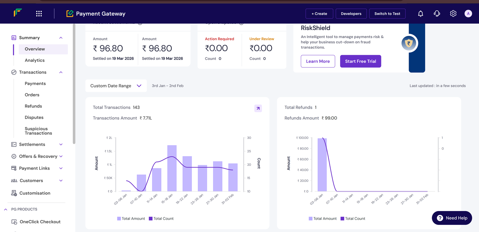Open the settings gear
Image resolution: width=479 pixels, height=232 pixels.
453,13
